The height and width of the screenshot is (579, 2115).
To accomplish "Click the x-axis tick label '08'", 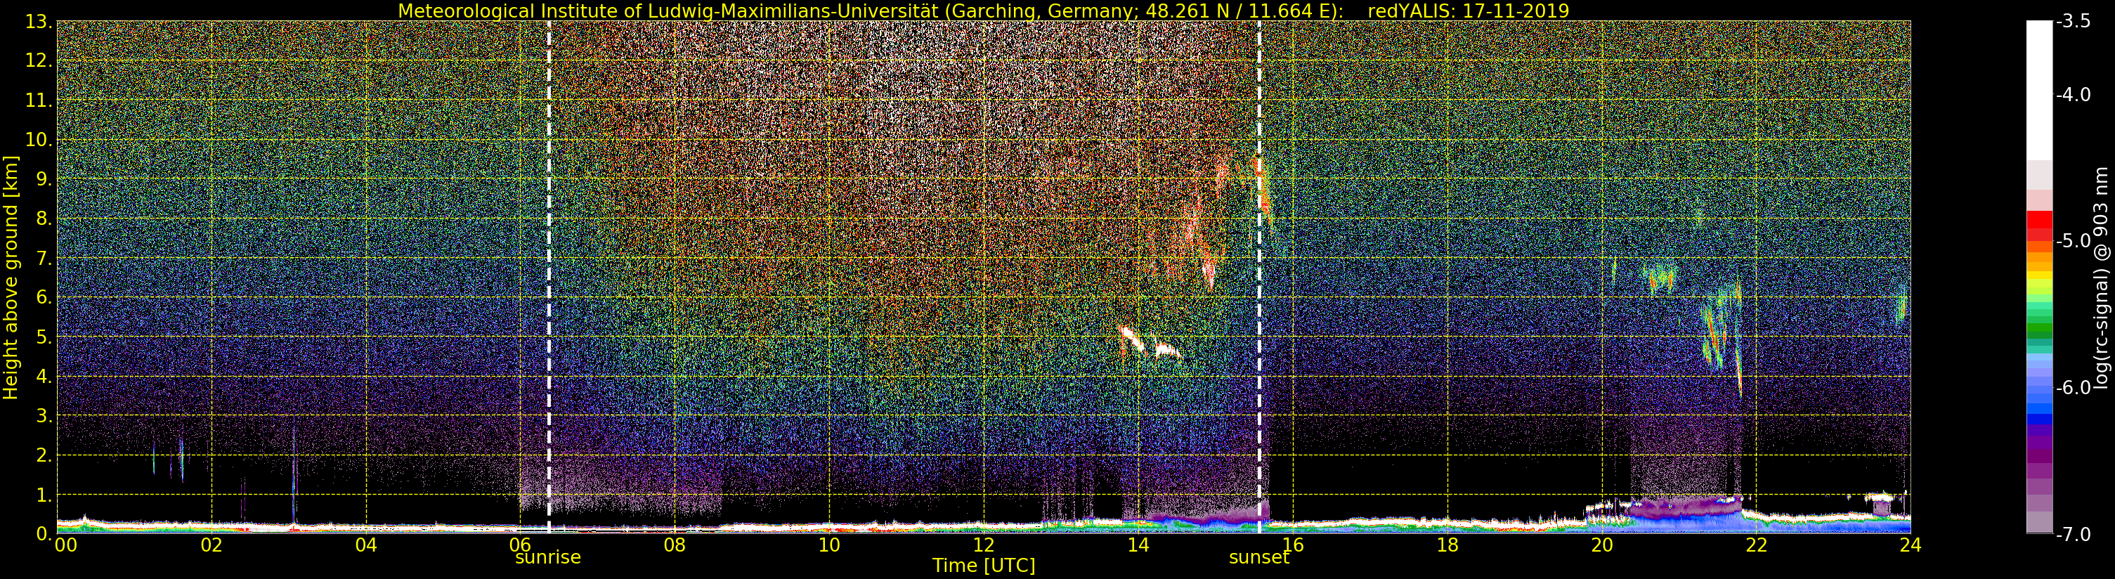I will [x=675, y=545].
